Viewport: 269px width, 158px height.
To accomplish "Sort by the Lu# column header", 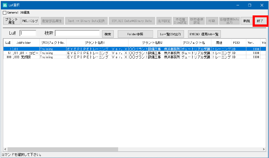I will 8,43.
